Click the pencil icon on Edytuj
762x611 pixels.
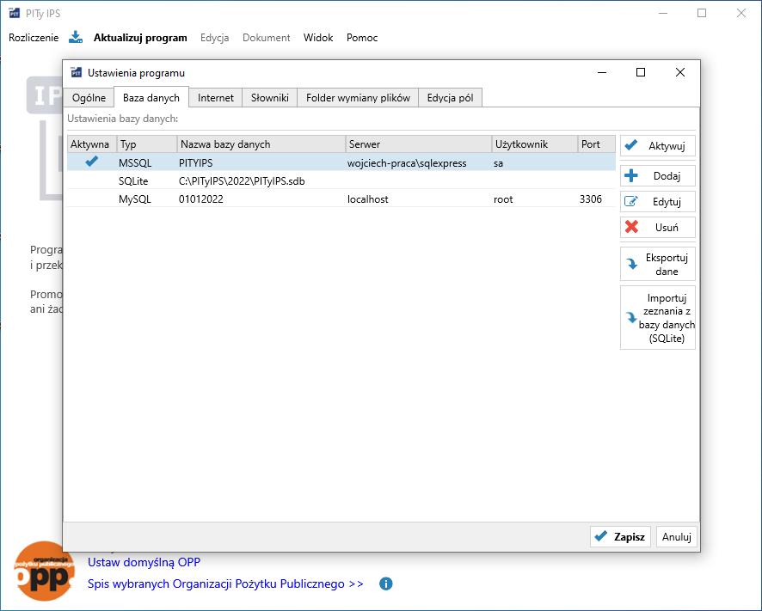631,202
